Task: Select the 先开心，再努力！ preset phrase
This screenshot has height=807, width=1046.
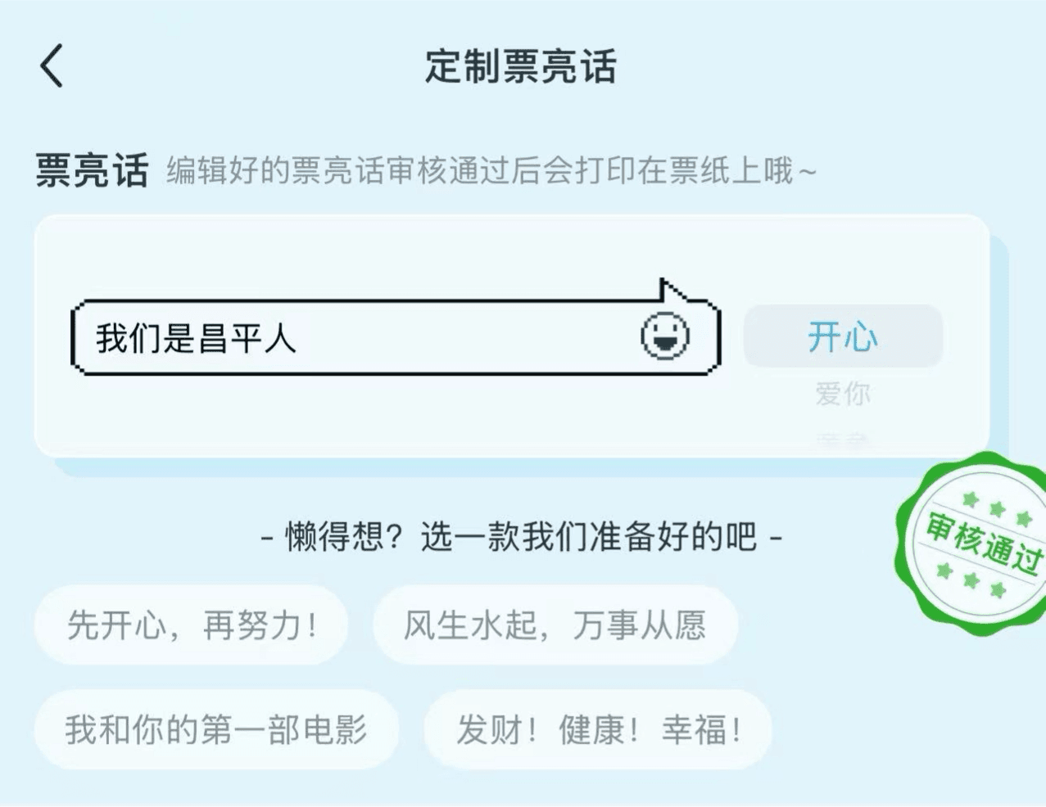Action: [192, 626]
